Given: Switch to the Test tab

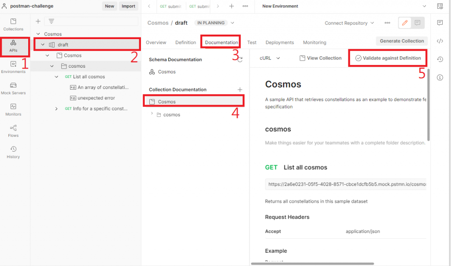Looking at the screenshot, I should pyautogui.click(x=251, y=42).
